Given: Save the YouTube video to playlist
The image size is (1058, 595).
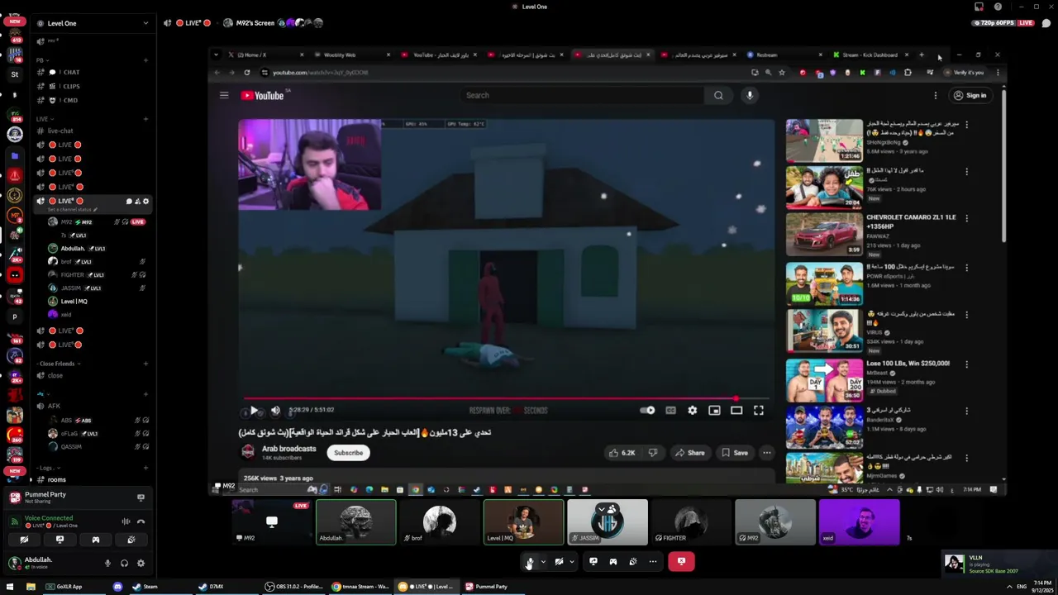Looking at the screenshot, I should [735, 453].
